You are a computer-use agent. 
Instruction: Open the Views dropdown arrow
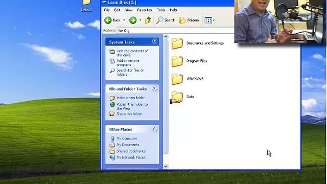click(214, 20)
